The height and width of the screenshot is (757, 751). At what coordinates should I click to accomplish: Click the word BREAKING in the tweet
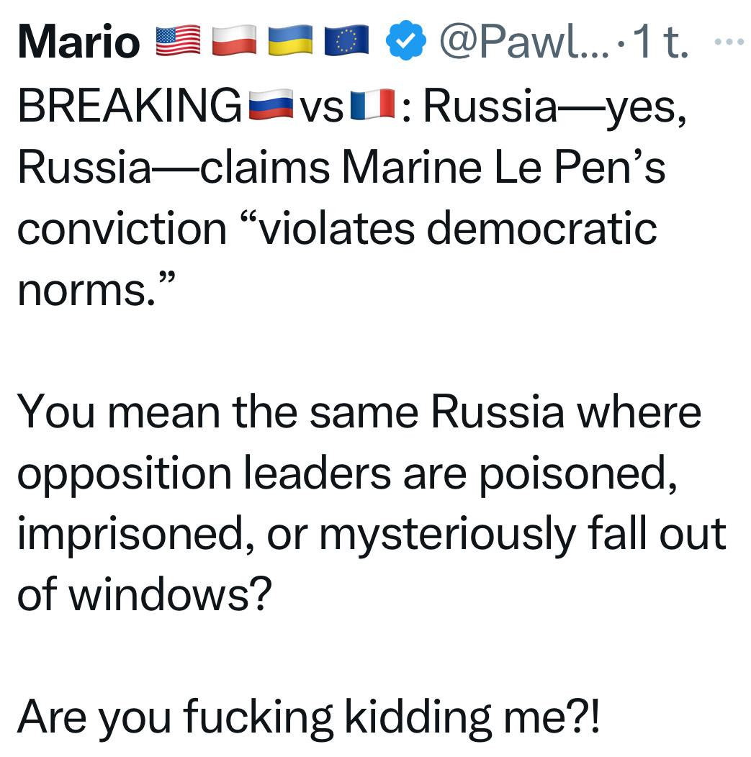point(130,105)
